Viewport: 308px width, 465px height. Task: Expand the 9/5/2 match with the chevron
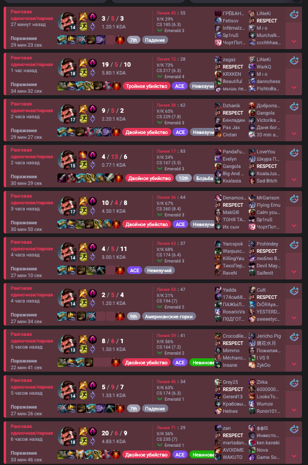(x=294, y=134)
